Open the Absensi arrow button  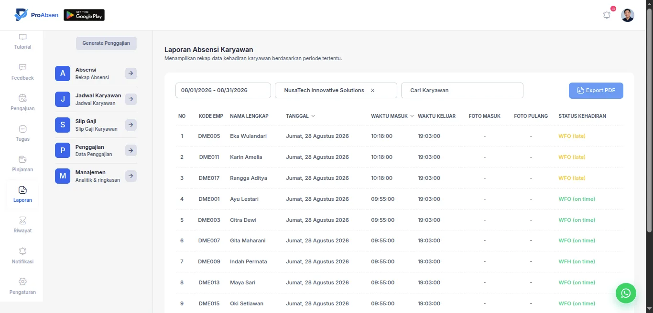[x=131, y=73]
